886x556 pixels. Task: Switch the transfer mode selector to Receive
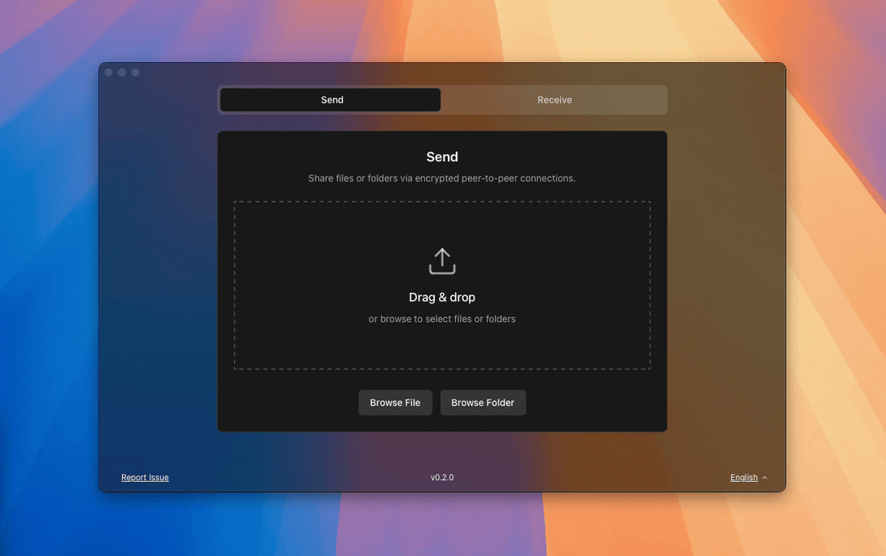point(554,99)
